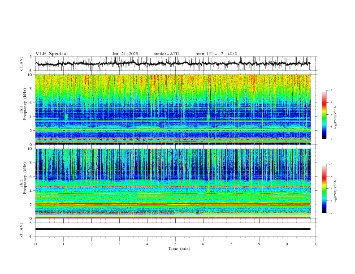355x274 pixels.
Task: Select the lower color bar "log(PSD)(V²/Hz)" label
Action: [335, 190]
